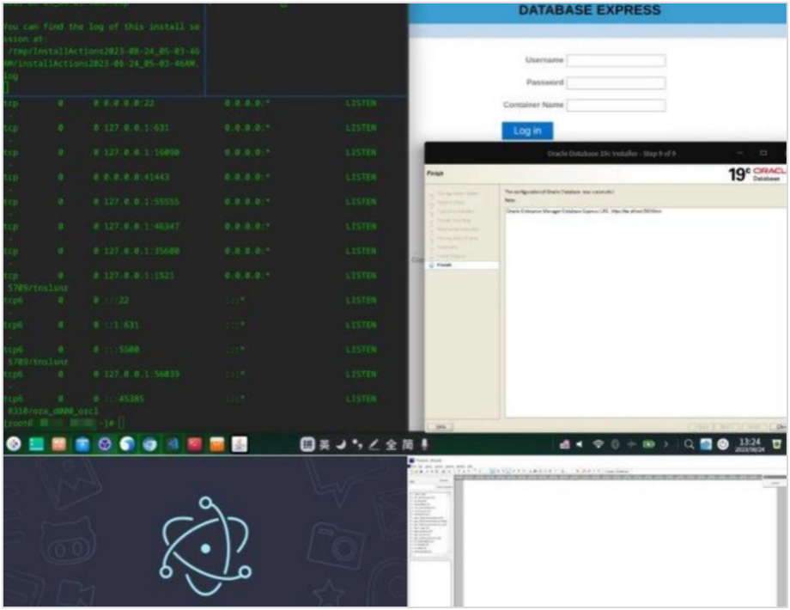Click the input method keyboard icon
Image resolution: width=790 pixels, height=610 pixels.
coord(307,445)
